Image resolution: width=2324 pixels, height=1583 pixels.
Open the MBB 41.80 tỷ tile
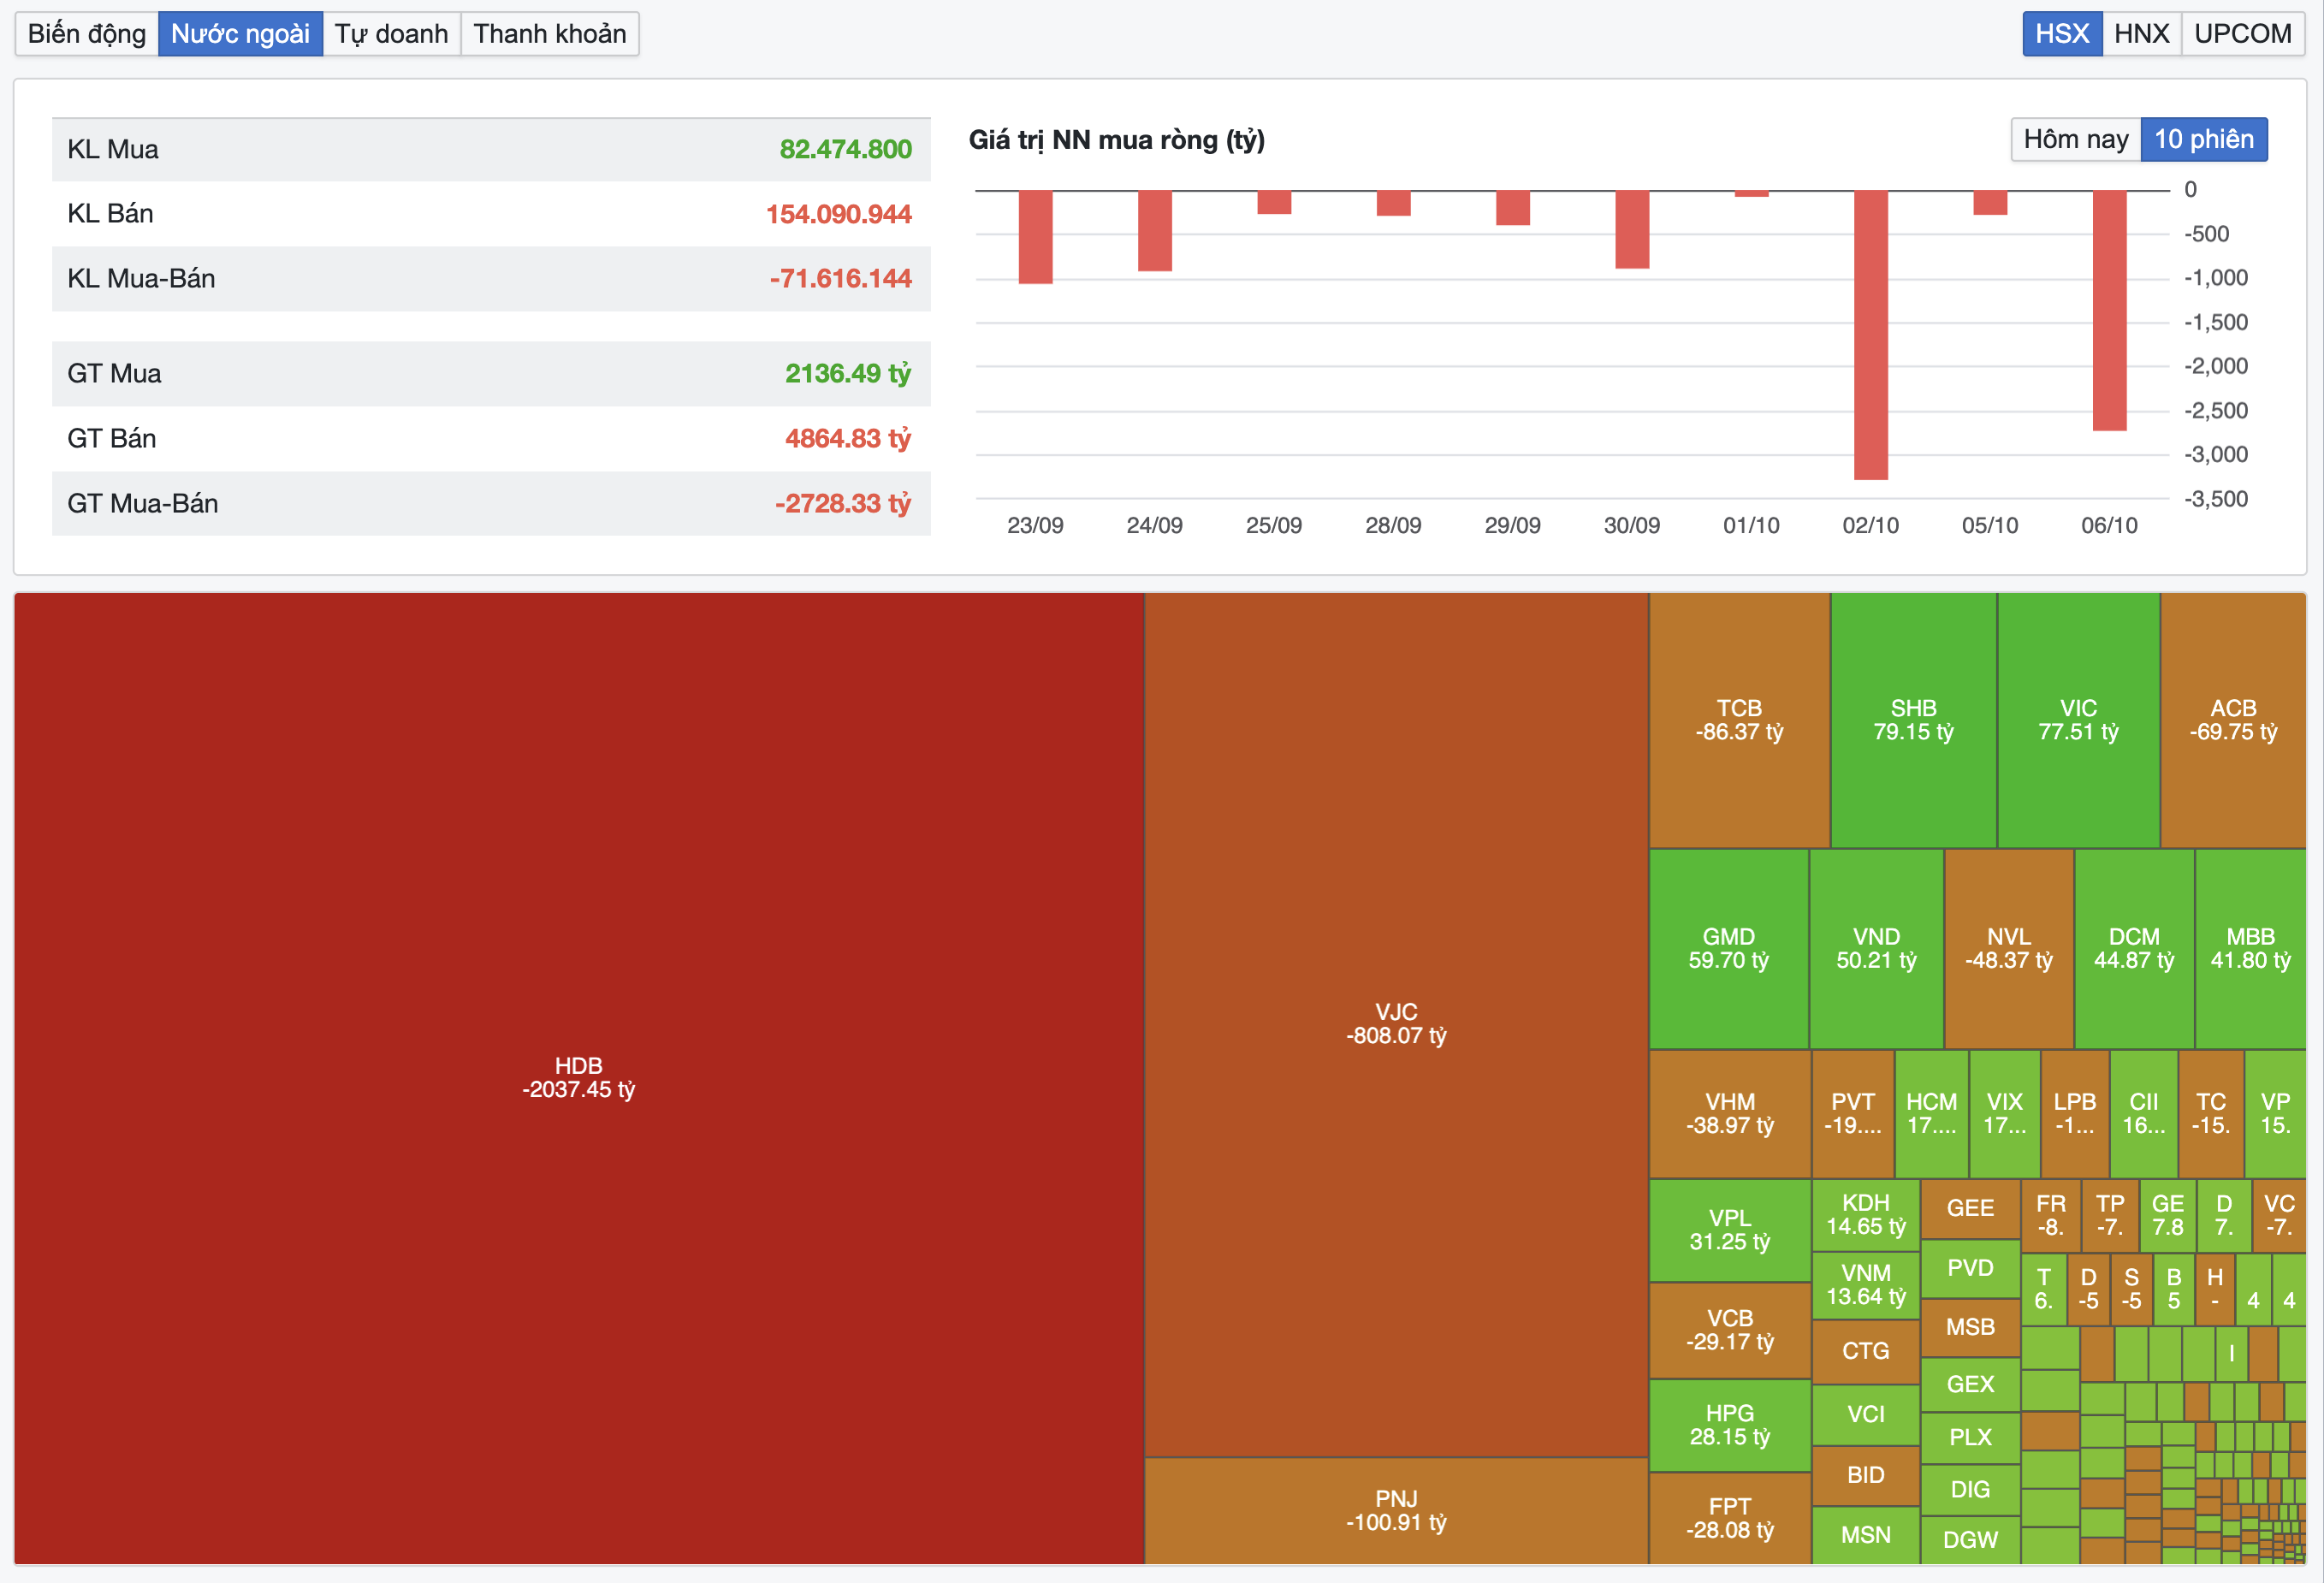click(2251, 949)
